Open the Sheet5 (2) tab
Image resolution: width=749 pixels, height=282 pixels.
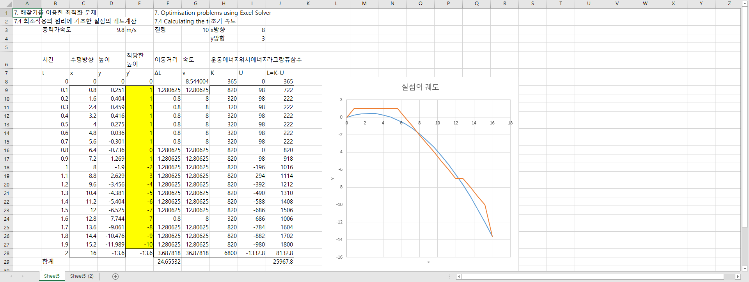tap(82, 276)
